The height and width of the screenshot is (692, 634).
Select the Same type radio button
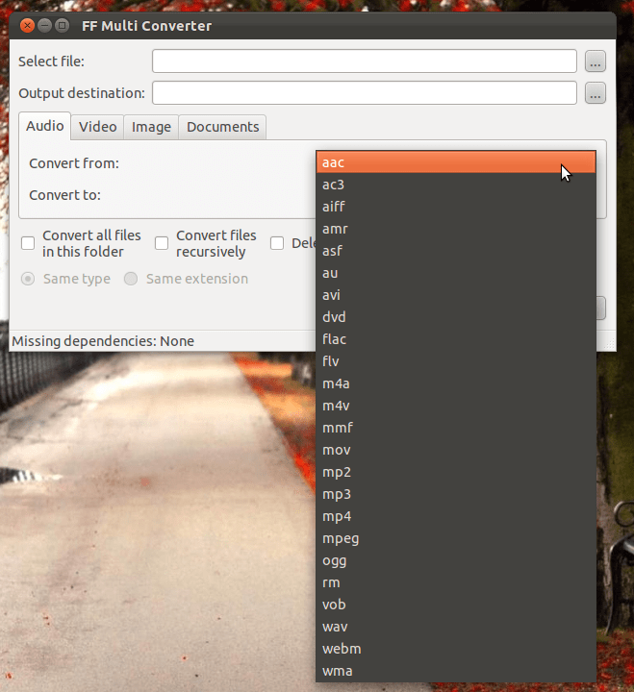coord(29,279)
